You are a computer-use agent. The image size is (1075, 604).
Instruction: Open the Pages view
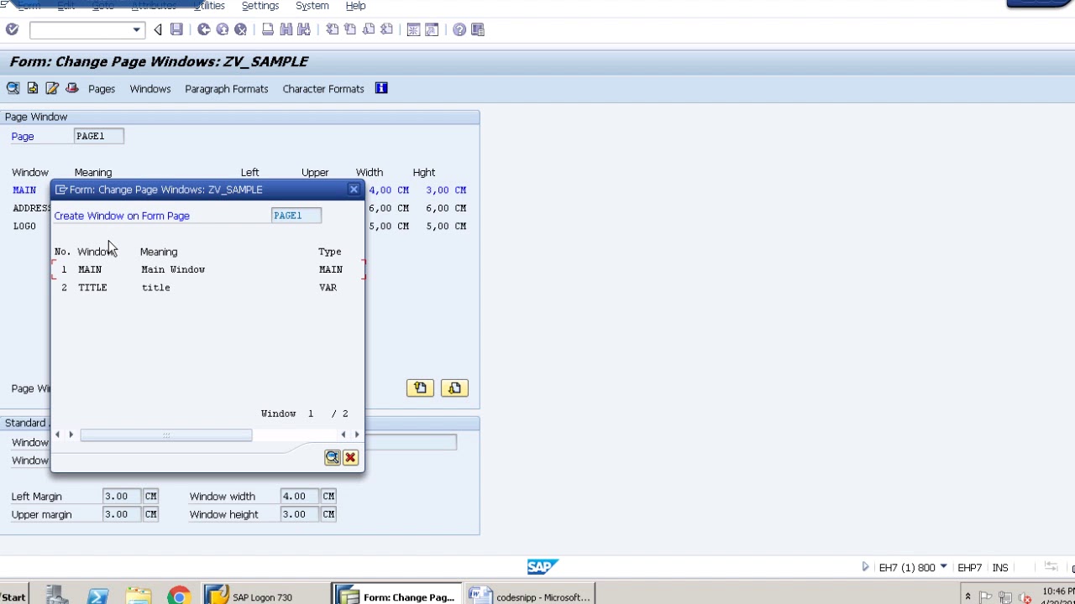[102, 89]
